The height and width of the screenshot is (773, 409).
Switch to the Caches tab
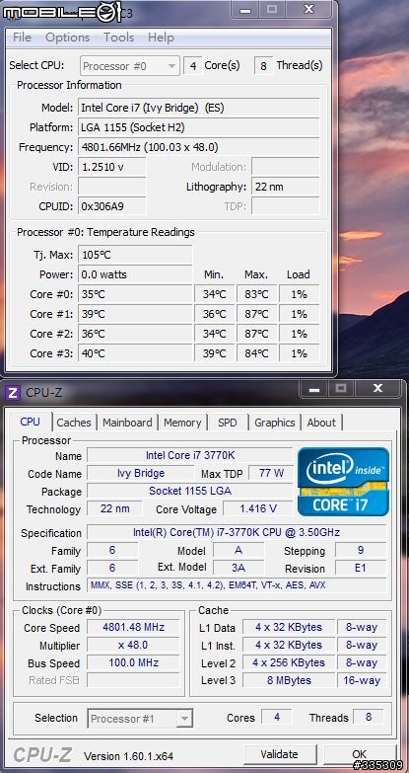74,423
